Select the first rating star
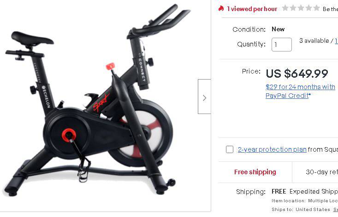338x217 pixels. click(285, 8)
